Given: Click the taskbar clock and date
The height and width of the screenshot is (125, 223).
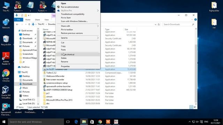Looking at the screenshot, I should (x=216, y=122).
